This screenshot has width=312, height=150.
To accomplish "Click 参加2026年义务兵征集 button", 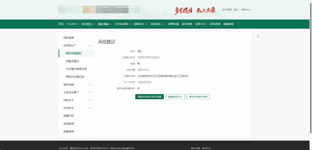I will 149,97.
